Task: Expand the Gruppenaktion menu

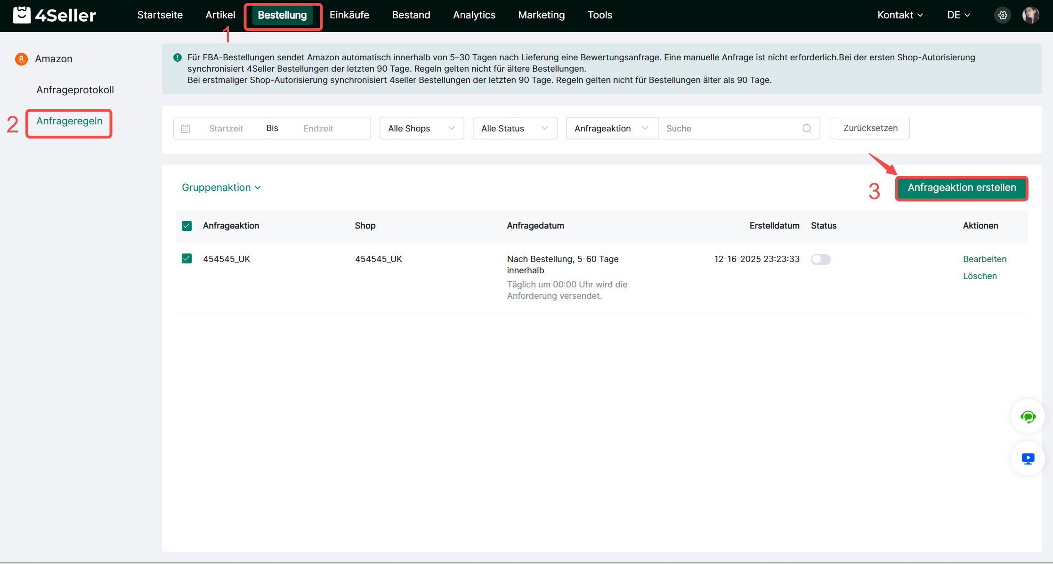Action: 221,188
